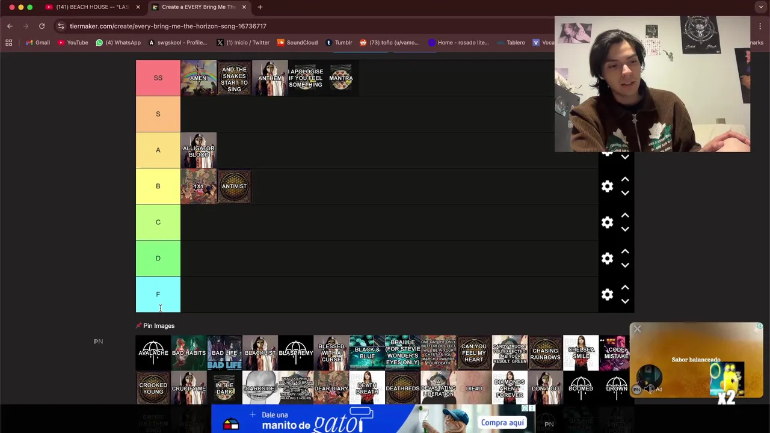Click the yellow-green B tier label
This screenshot has width=770, height=433.
click(158, 186)
